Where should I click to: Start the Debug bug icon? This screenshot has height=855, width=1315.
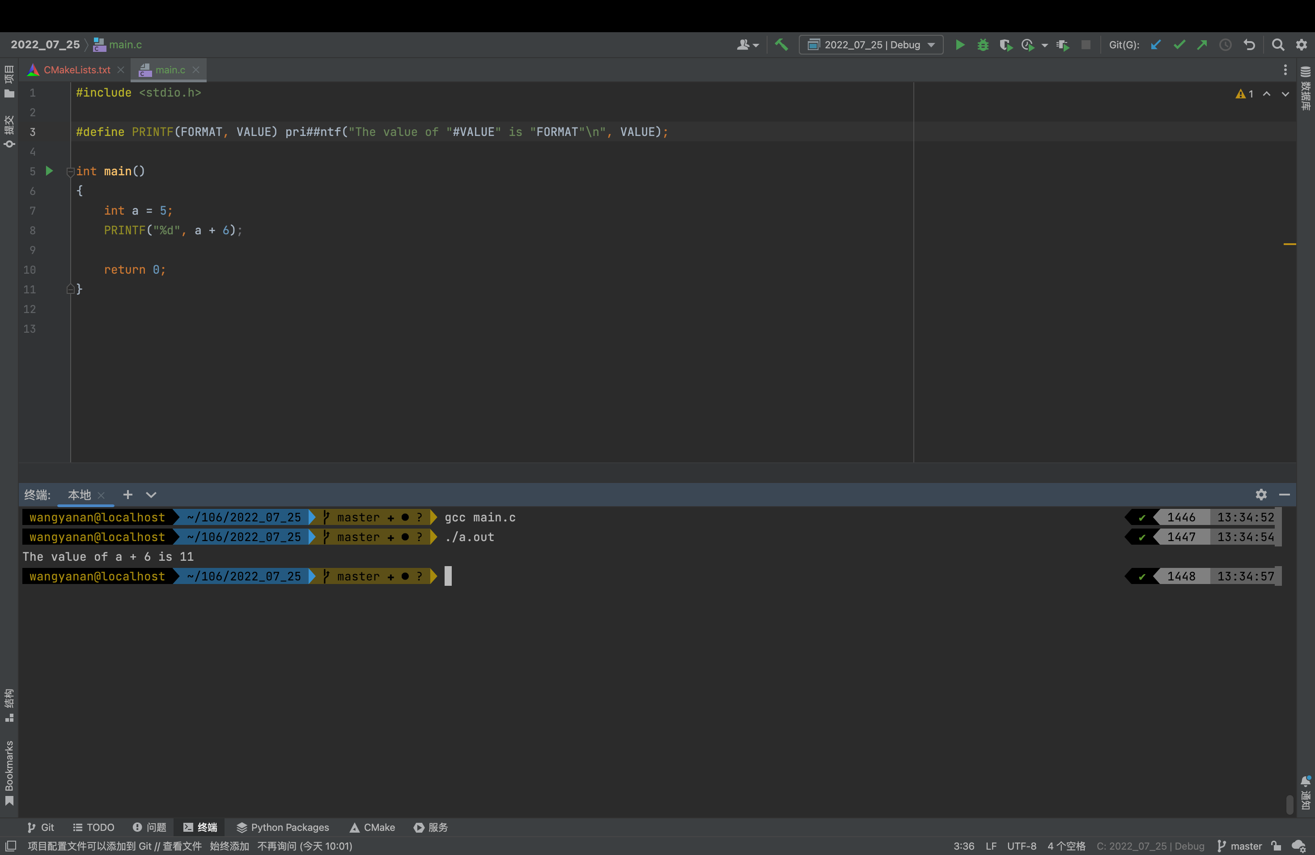983,45
